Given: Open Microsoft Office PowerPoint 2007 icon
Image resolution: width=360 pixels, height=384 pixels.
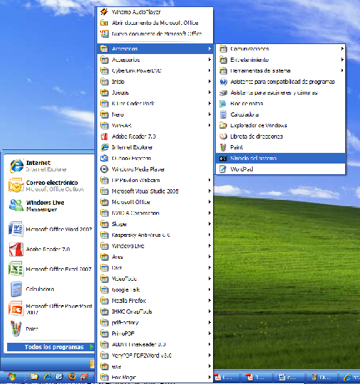Looking at the screenshot, I should pos(16,309).
